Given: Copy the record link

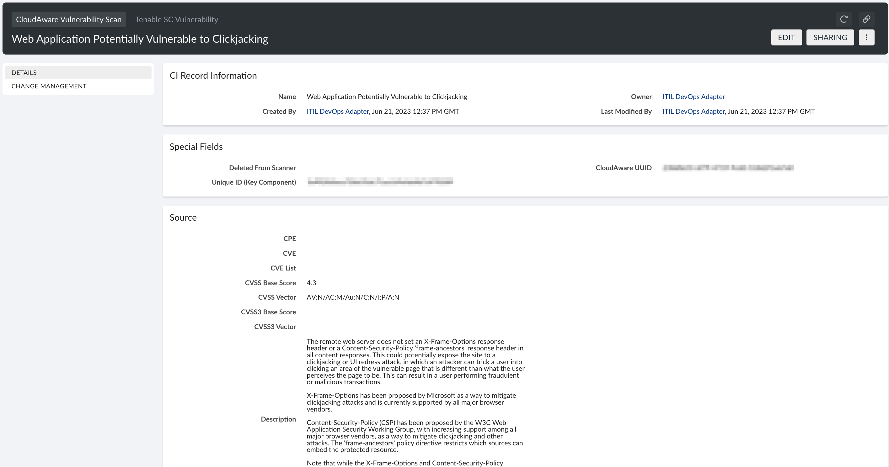Looking at the screenshot, I should [x=867, y=19].
